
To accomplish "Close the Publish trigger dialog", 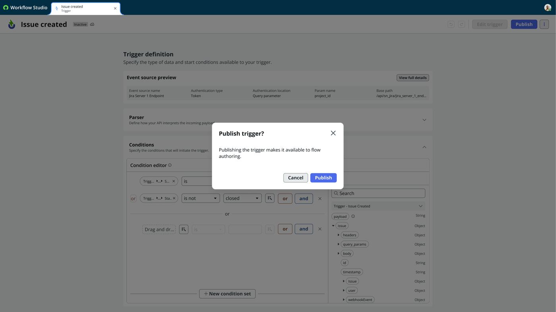I will [333, 133].
